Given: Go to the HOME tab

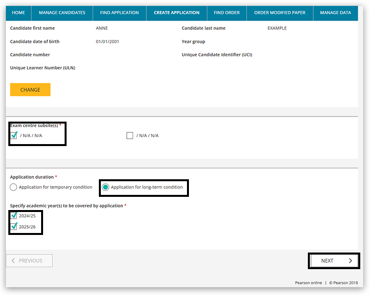Looking at the screenshot, I should [18, 13].
